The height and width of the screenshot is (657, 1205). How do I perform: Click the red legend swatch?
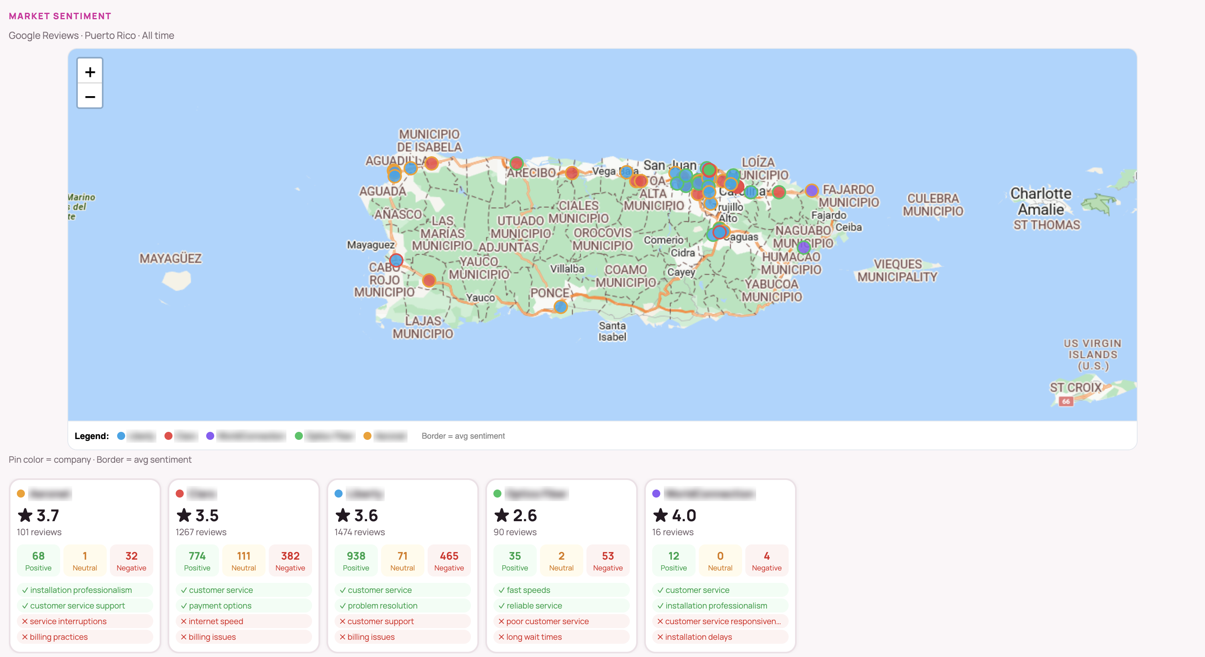pyautogui.click(x=168, y=435)
